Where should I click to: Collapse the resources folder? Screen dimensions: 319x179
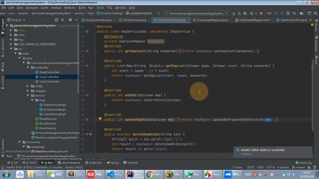click(19, 142)
